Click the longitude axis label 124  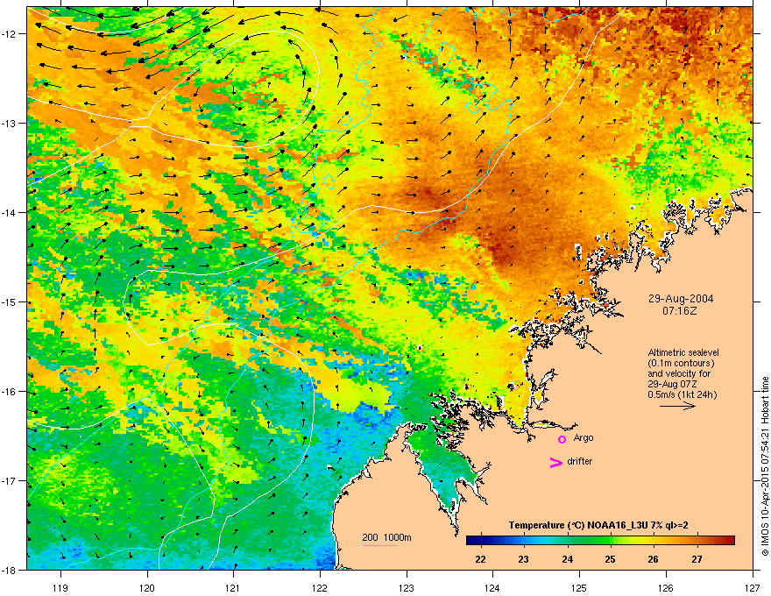click(x=492, y=588)
